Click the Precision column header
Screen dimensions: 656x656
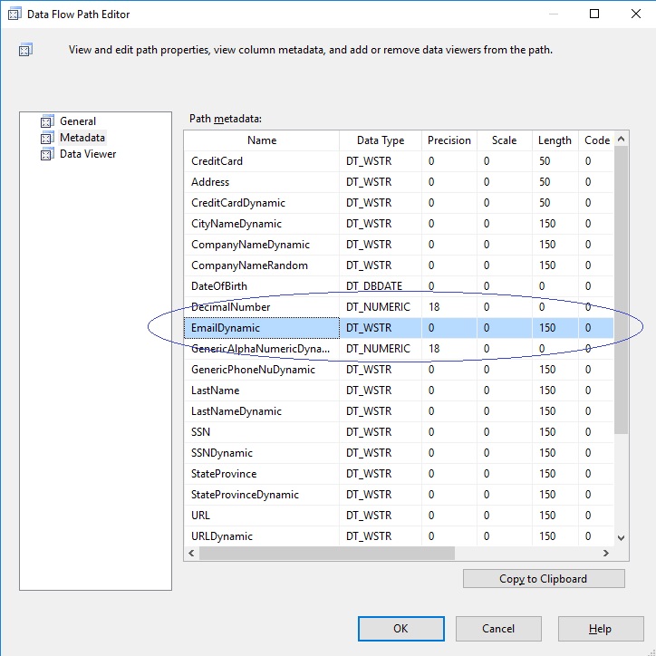coord(449,140)
